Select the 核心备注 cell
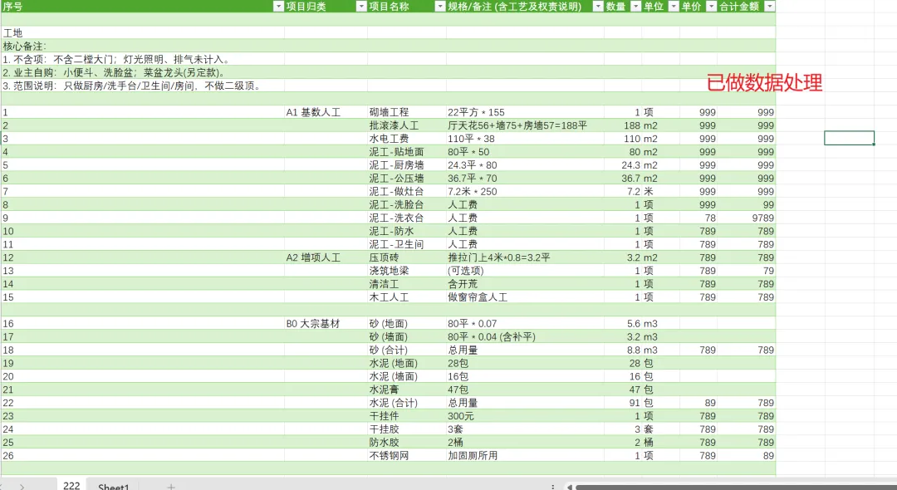Viewport: 897px width, 490px height. point(143,47)
